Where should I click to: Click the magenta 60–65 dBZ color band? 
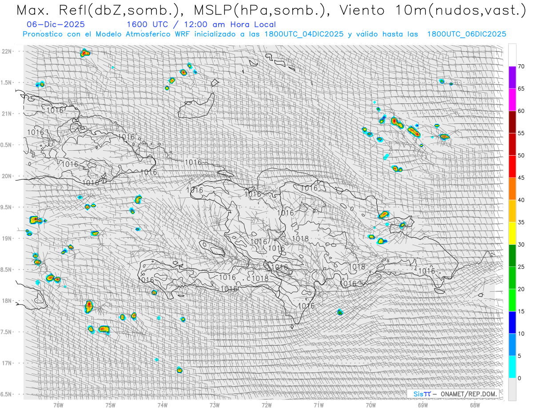[x=512, y=100]
